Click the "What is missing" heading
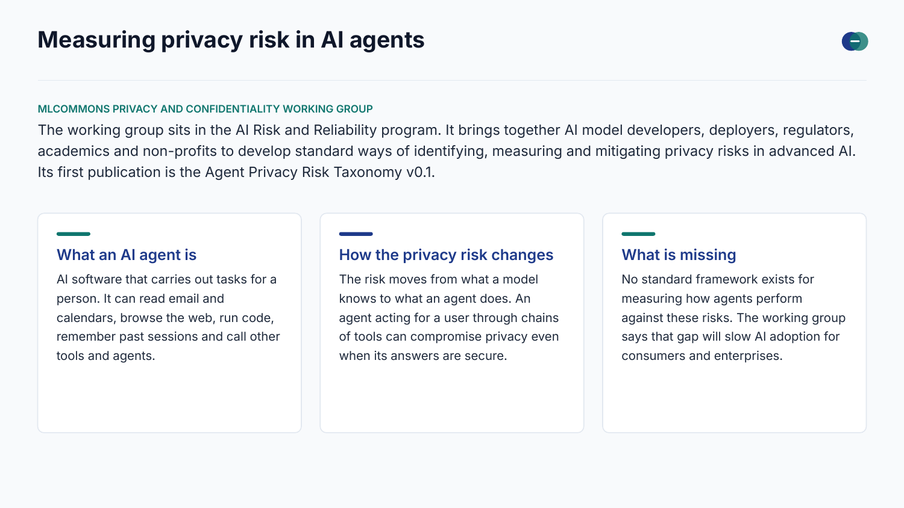Viewport: 904px width, 508px height. (x=679, y=255)
